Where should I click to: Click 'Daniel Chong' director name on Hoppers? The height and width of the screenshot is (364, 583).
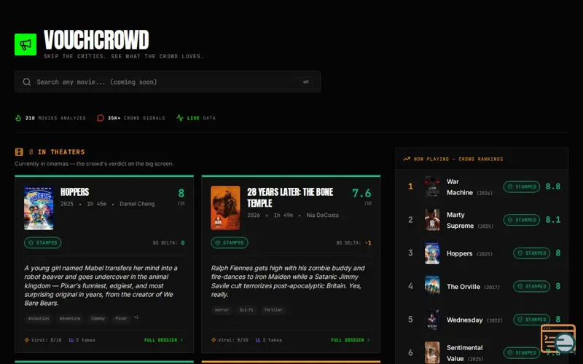click(137, 204)
